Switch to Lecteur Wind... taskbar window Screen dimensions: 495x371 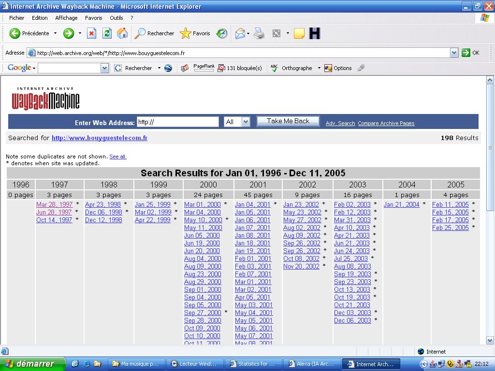[194, 364]
